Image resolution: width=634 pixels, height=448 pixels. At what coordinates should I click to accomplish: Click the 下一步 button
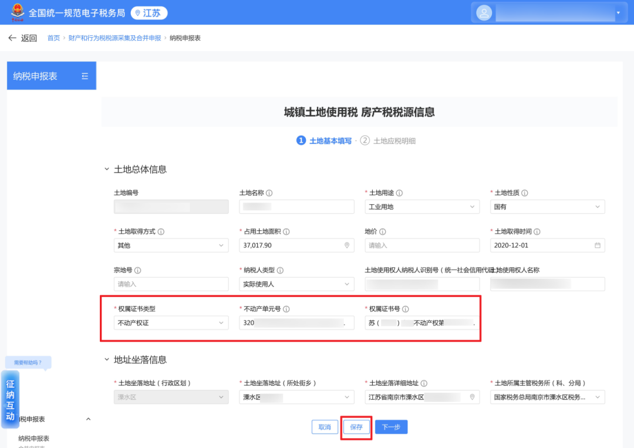(x=391, y=427)
